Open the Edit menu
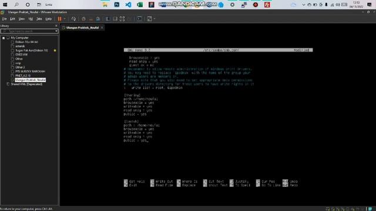This screenshot has width=376, height=211. point(12,19)
